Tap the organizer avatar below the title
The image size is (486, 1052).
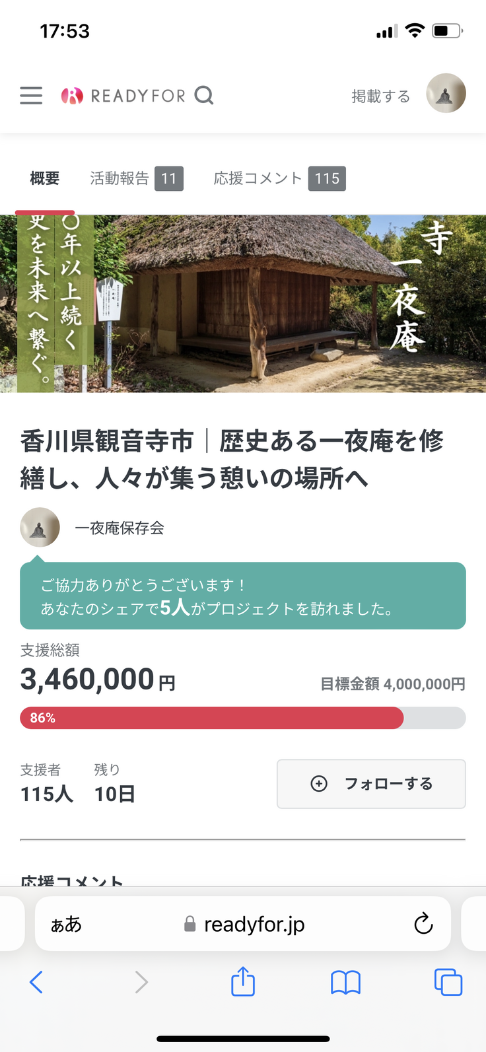40,527
